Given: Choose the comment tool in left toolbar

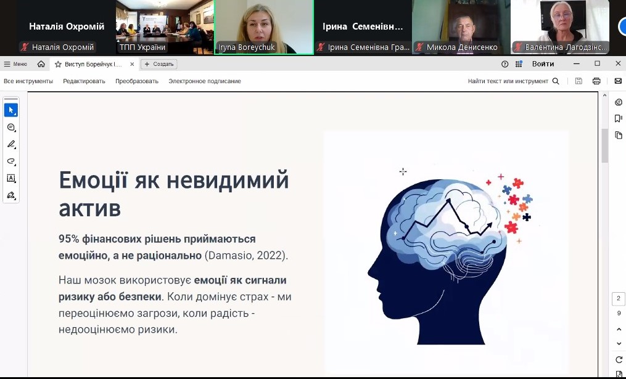Looking at the screenshot, I should pos(11,128).
